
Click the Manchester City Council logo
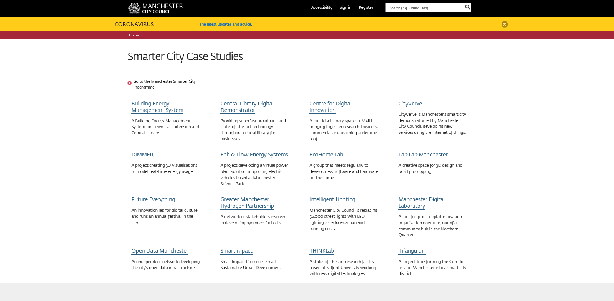pos(155,8)
